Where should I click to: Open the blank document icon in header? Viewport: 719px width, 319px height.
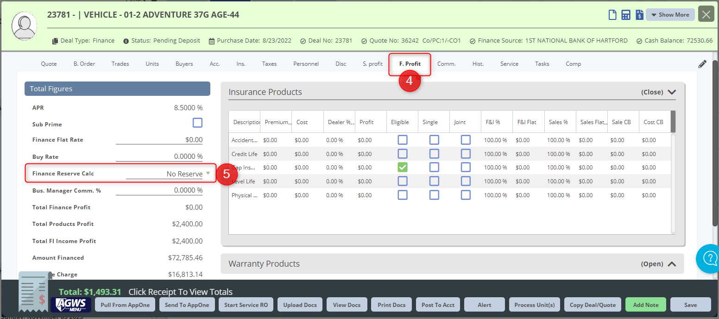(612, 15)
